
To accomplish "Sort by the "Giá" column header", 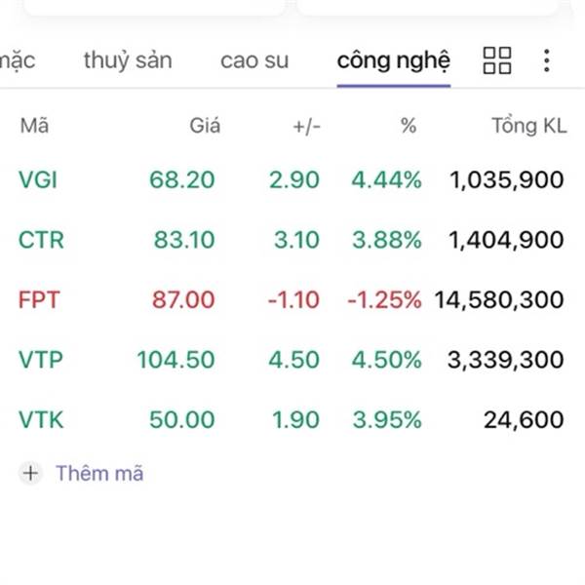I will (x=205, y=126).
